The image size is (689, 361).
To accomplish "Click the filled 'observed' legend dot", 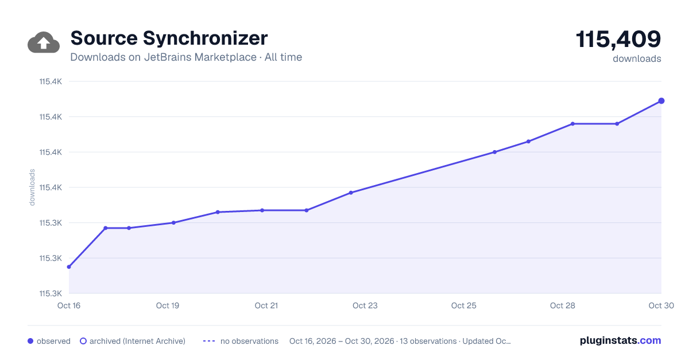I will tap(30, 341).
